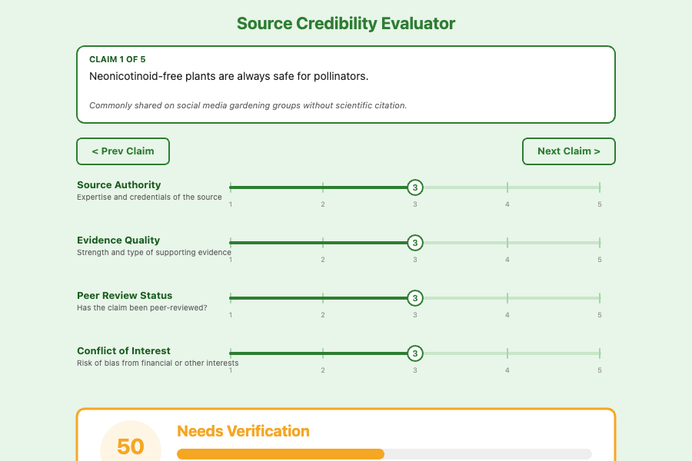Set Peer Review Status to tick 5
Viewport: 692px width, 461px height.
[x=599, y=298]
